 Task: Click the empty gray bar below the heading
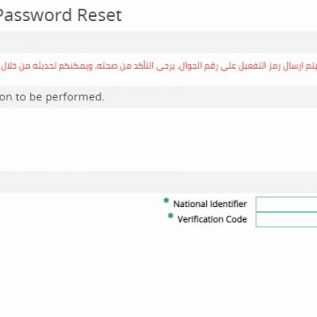point(158,42)
